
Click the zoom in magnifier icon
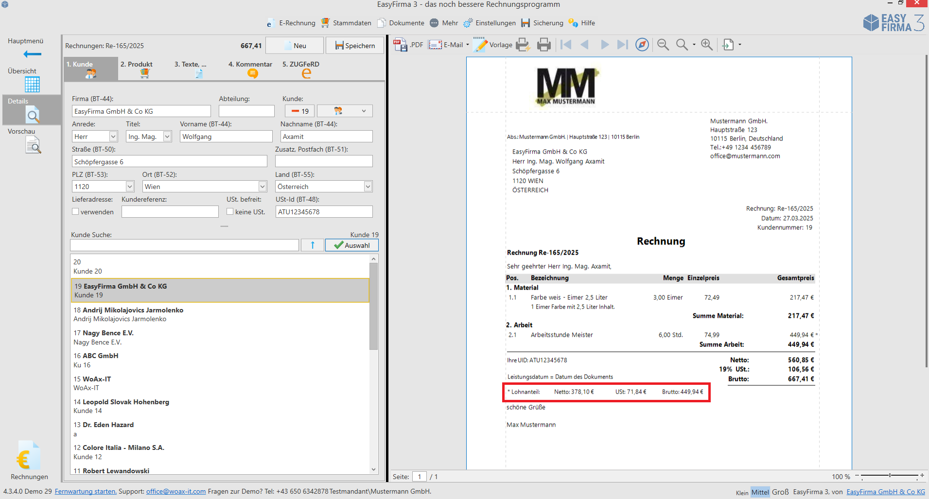click(x=707, y=45)
